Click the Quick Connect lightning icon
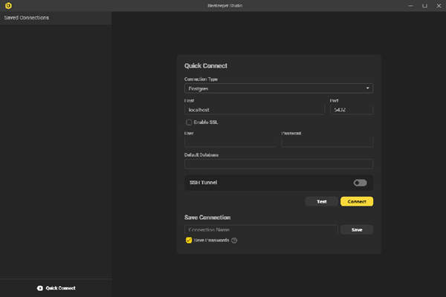Image resolution: width=446 pixels, height=297 pixels. coord(39,288)
